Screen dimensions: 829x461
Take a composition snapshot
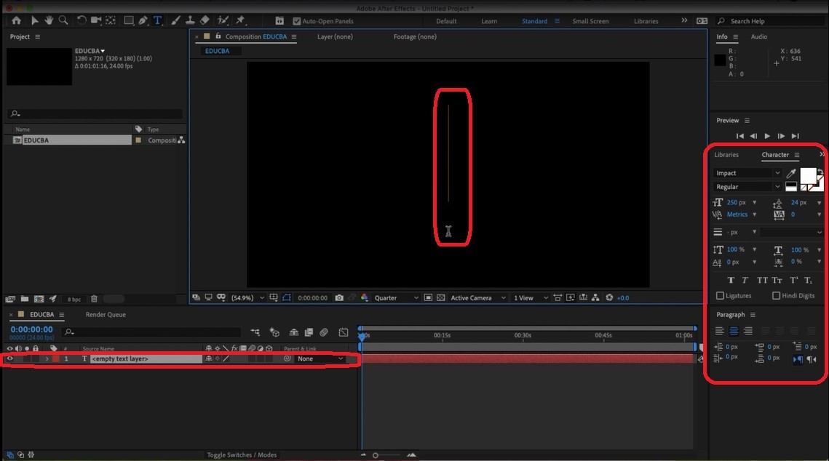[339, 297]
